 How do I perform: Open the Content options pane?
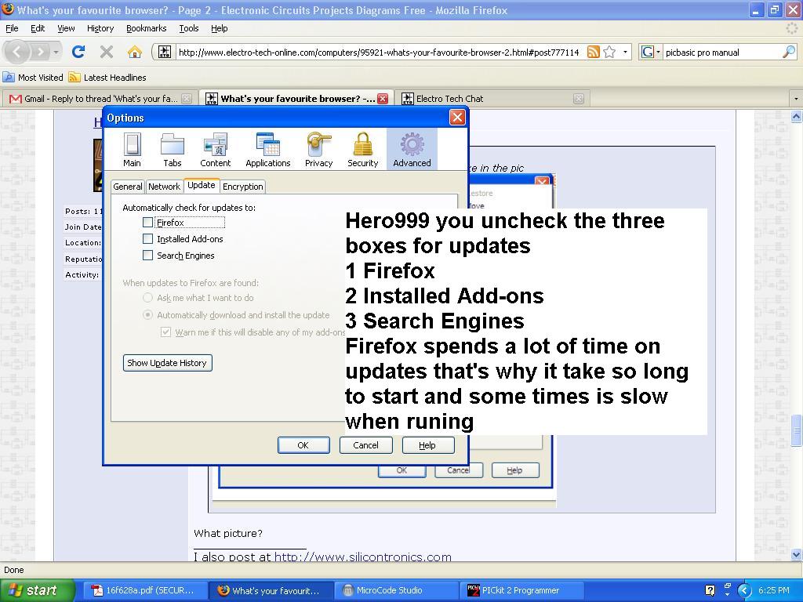coord(215,150)
